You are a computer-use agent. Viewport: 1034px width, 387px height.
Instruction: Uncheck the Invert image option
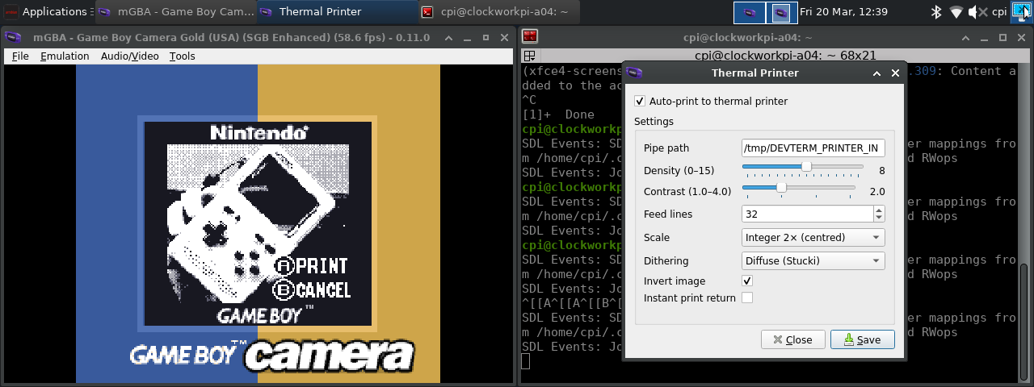[747, 281]
